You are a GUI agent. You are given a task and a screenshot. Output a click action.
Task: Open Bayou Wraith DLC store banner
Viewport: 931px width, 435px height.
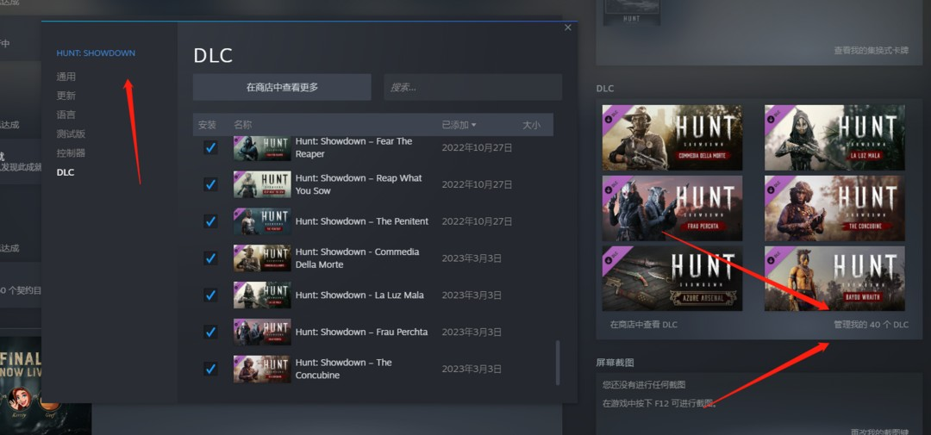coord(834,278)
